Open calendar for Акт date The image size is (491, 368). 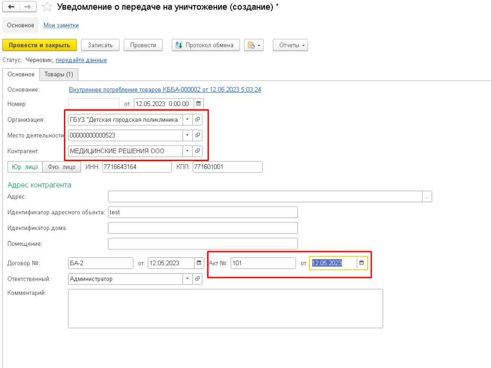click(x=362, y=263)
